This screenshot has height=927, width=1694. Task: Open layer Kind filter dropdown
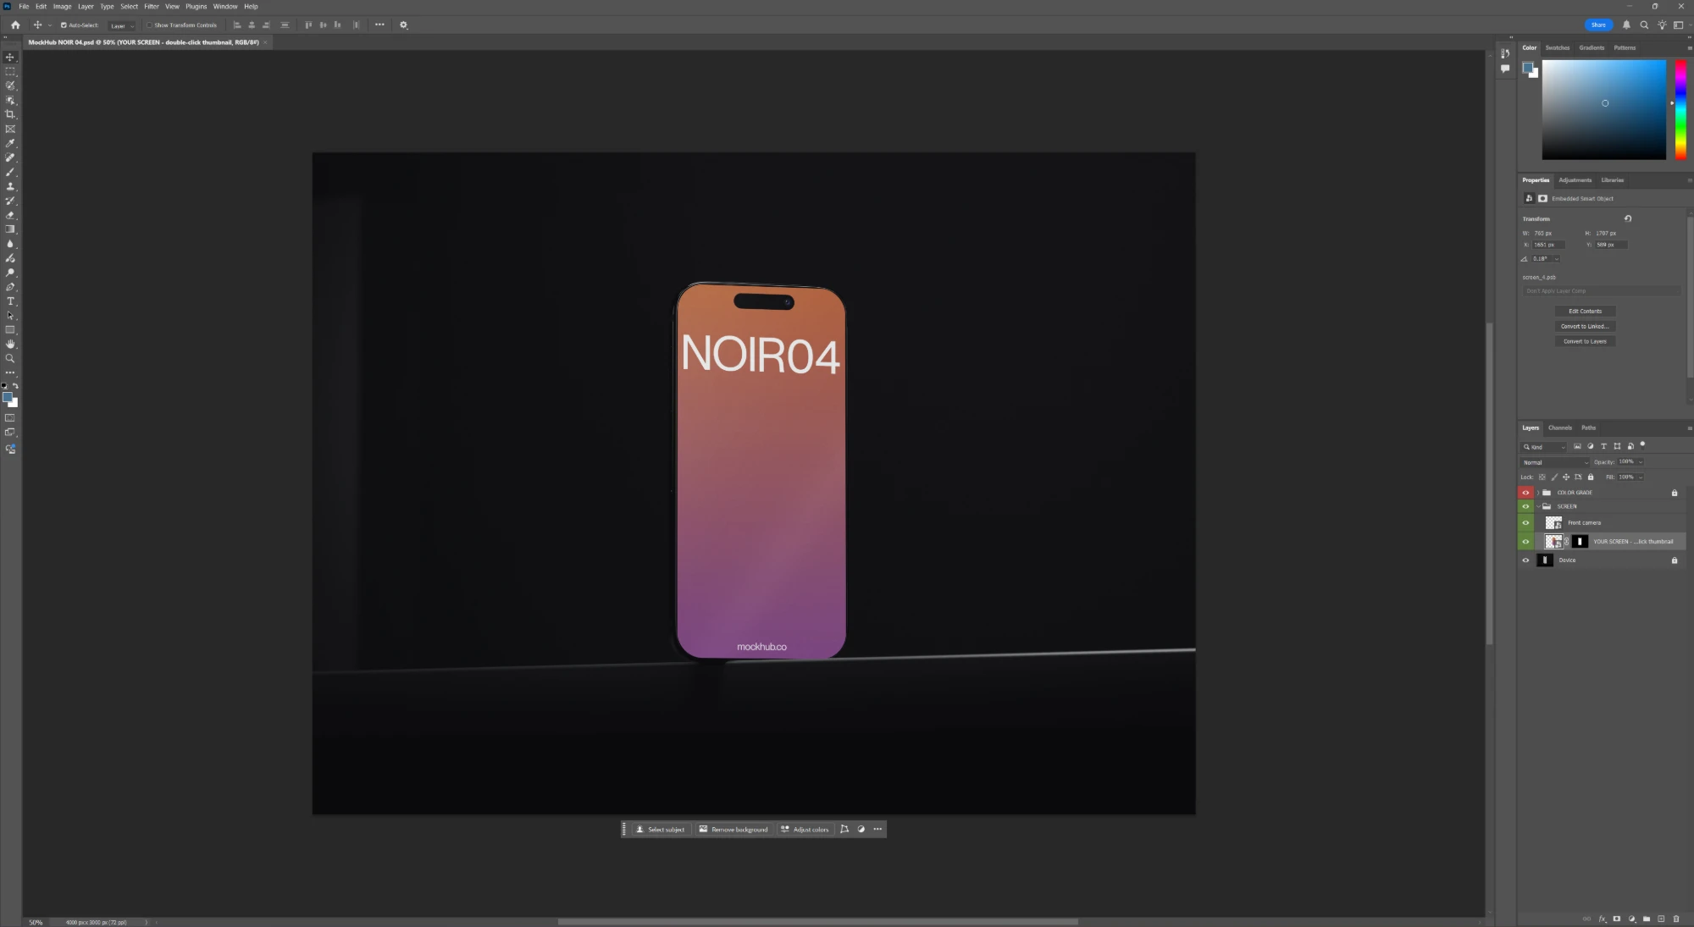(x=1544, y=447)
